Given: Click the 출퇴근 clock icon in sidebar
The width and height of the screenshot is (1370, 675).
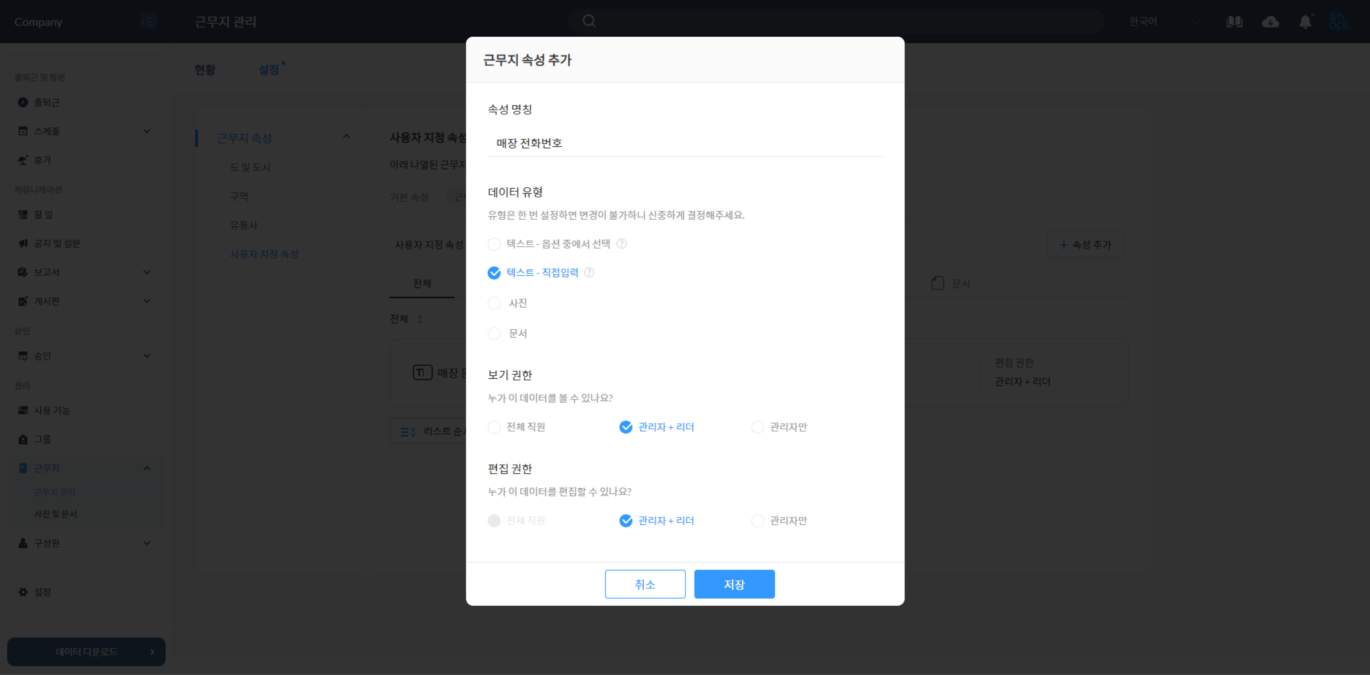Looking at the screenshot, I should click(23, 102).
